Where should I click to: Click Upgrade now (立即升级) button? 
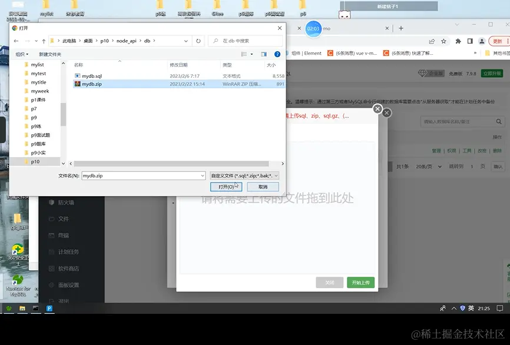tap(492, 74)
